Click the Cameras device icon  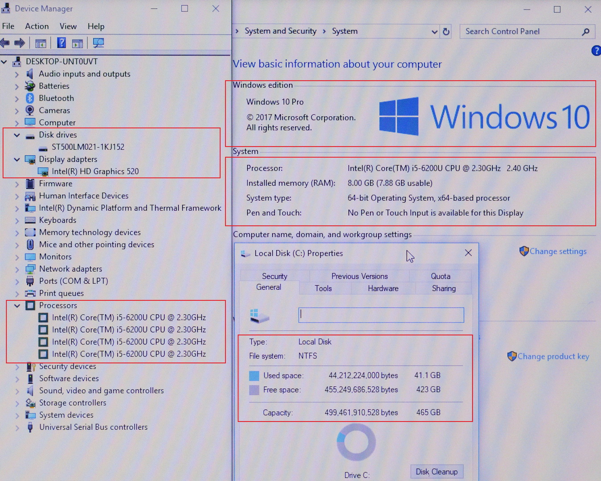tap(30, 110)
